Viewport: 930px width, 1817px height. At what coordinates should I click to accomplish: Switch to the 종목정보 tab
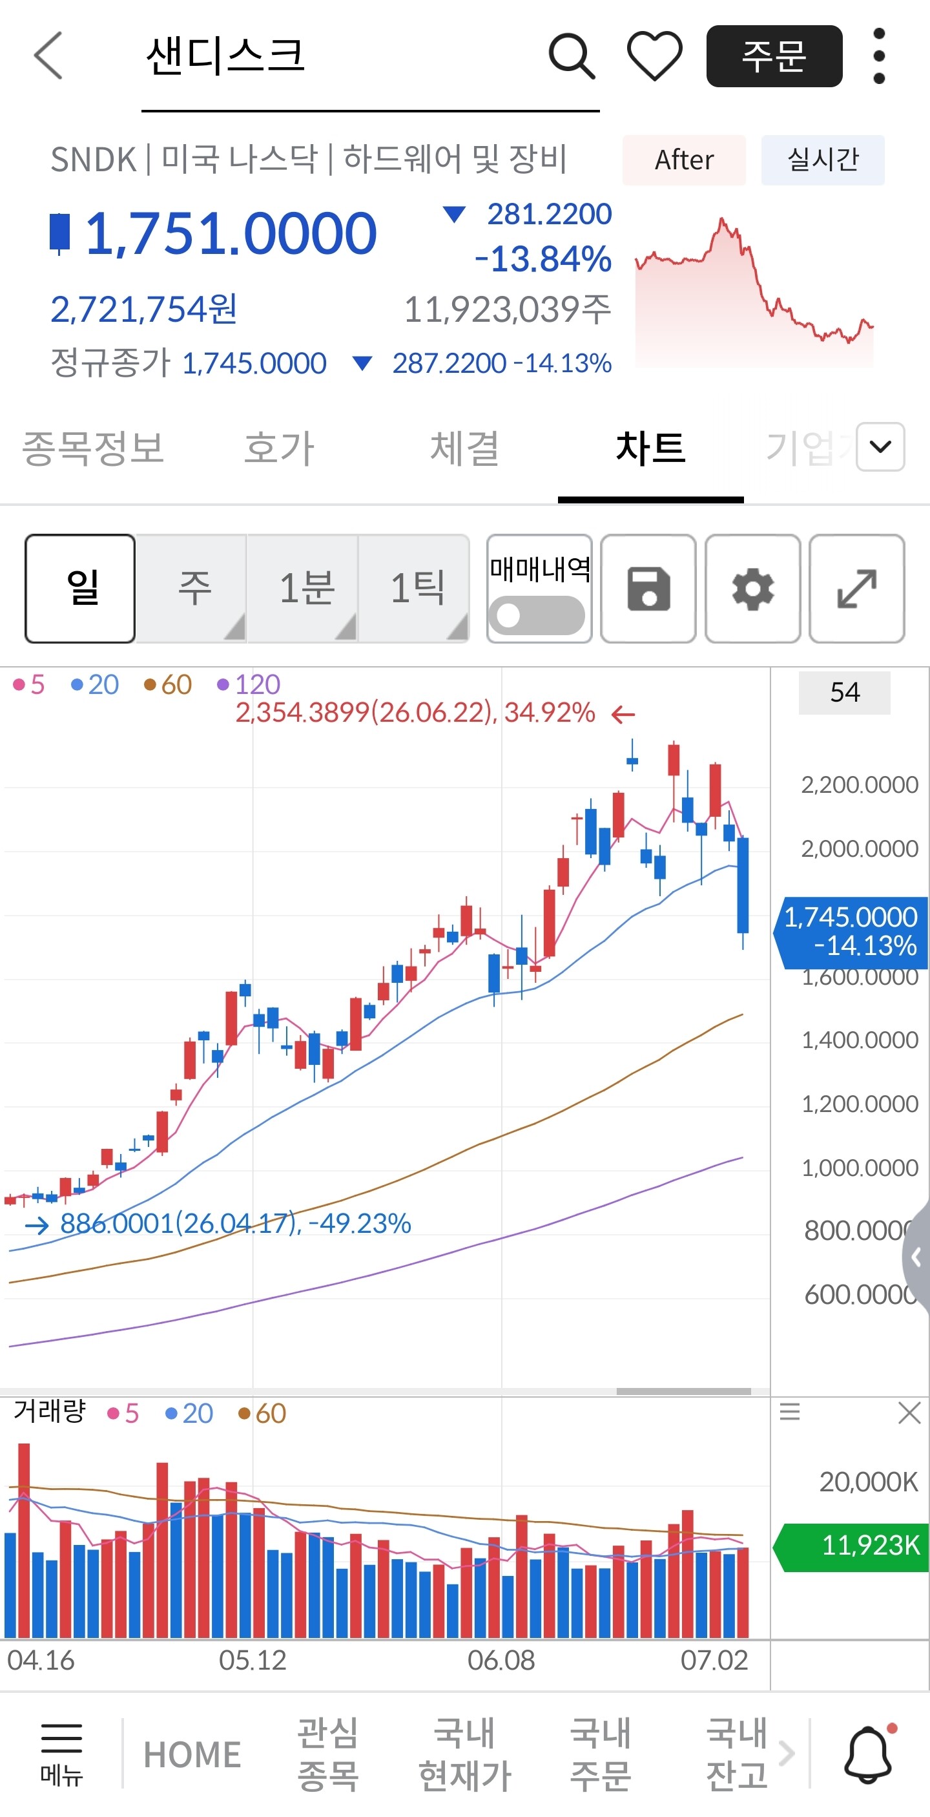coord(93,448)
